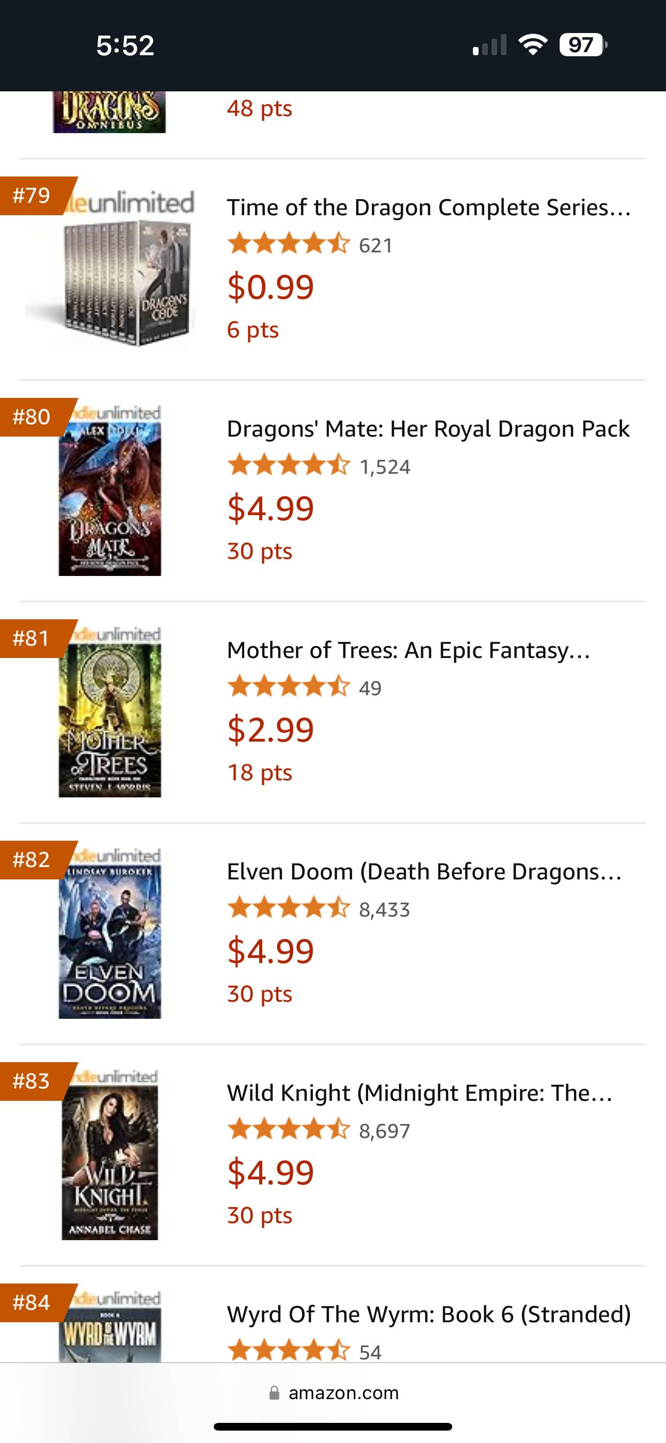View star rating with 1,524 reviews

(x=319, y=466)
